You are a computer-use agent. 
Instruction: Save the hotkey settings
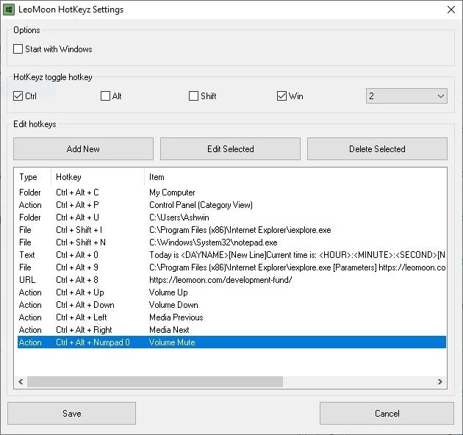pos(72,413)
